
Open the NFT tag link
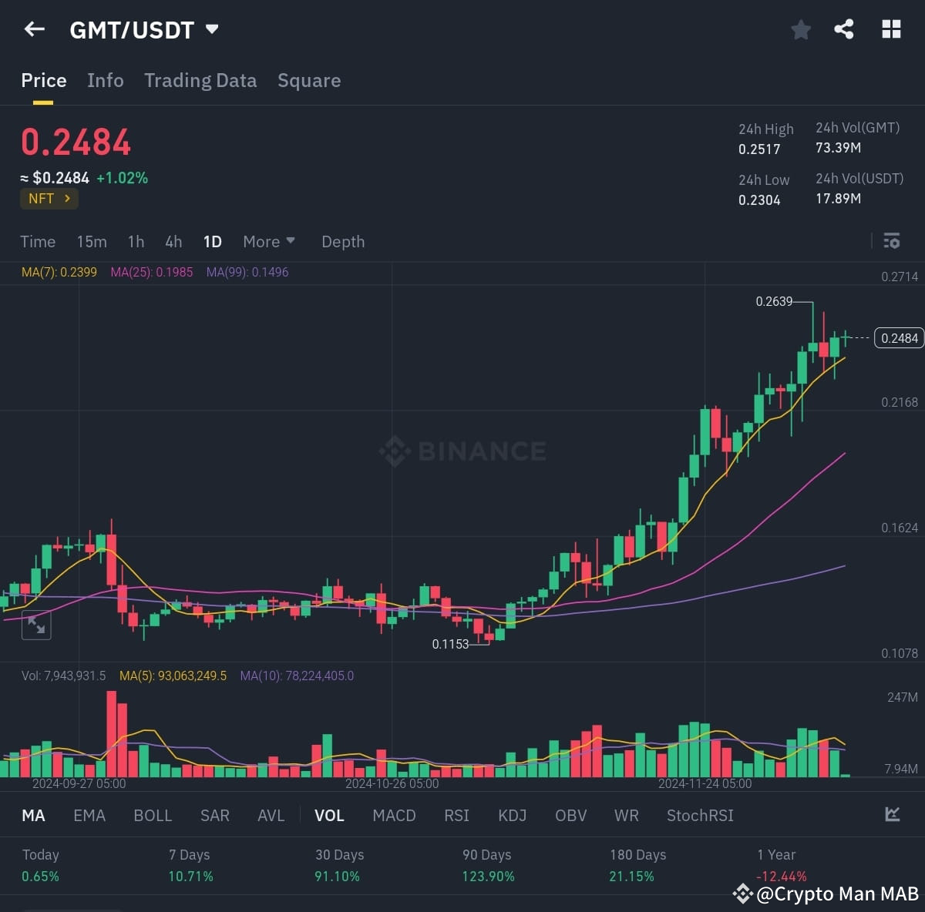[49, 199]
